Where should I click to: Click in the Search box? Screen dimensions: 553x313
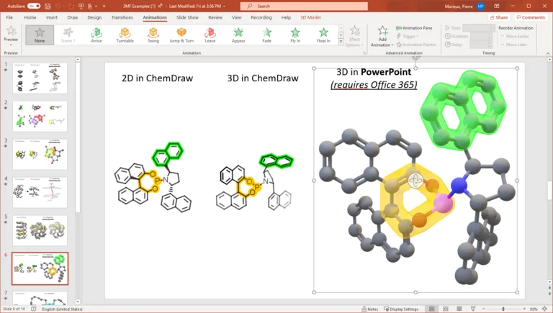point(304,6)
